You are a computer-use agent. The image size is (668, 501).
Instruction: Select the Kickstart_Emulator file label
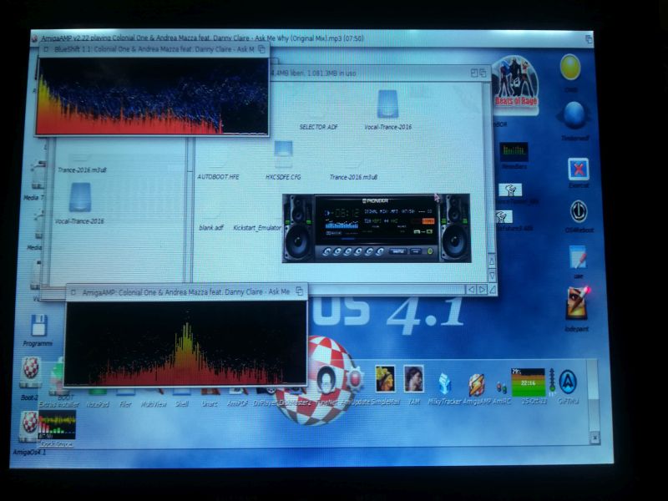(x=257, y=228)
